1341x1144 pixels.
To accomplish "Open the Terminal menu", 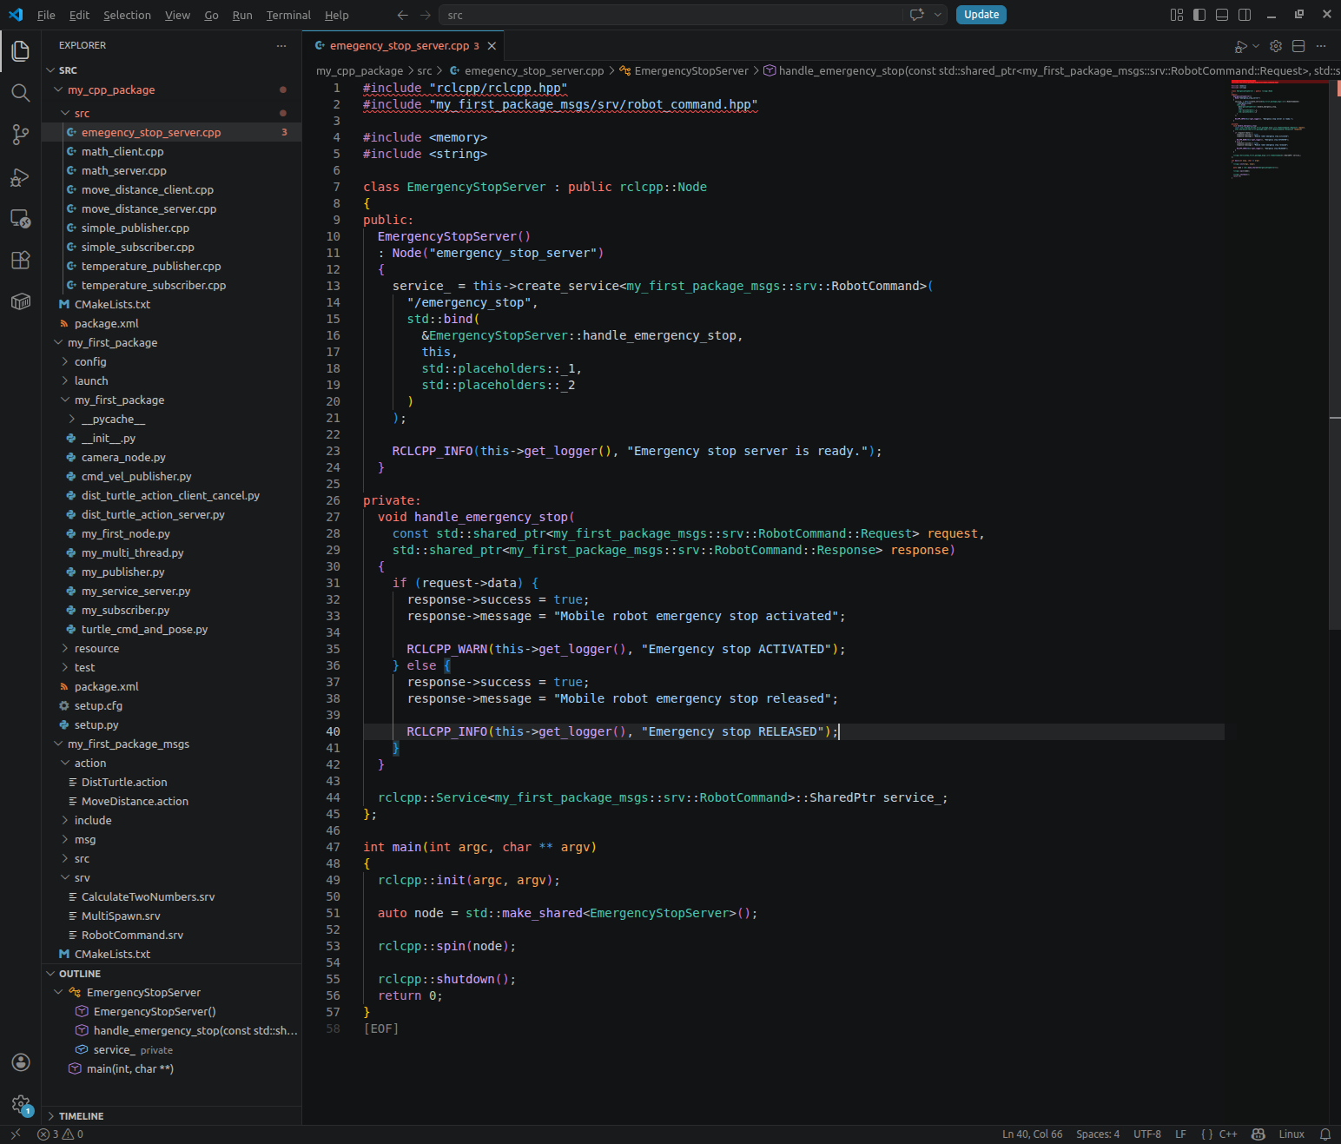I will [288, 15].
